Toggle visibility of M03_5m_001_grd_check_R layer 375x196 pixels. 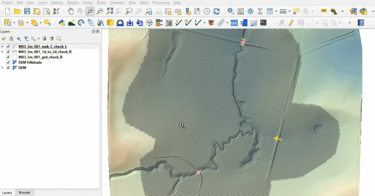(8, 57)
